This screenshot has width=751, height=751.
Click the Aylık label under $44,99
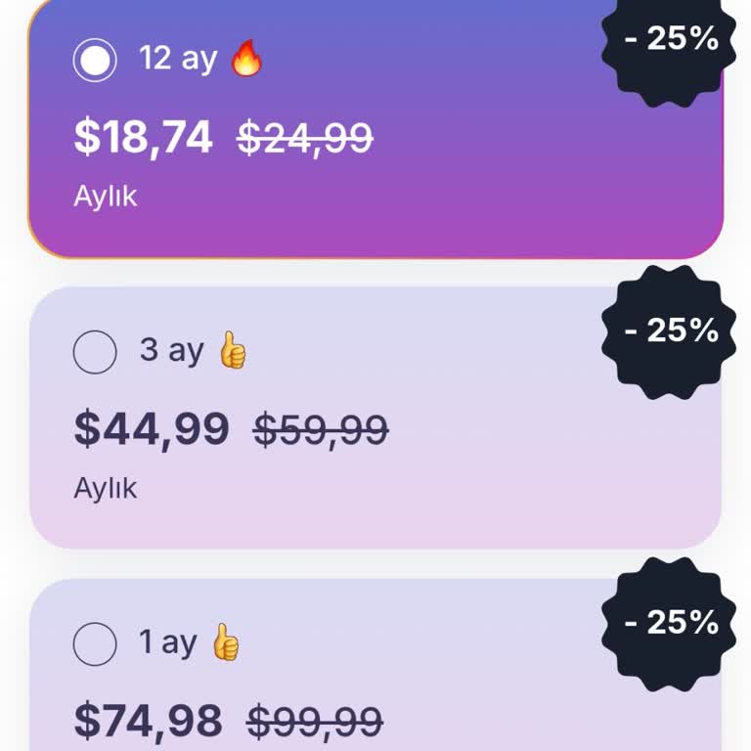106,487
